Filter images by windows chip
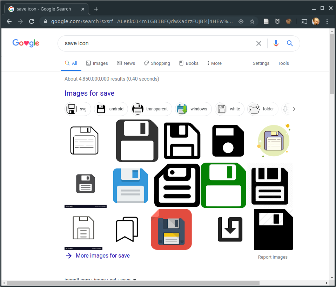336x287 pixels. point(194,109)
